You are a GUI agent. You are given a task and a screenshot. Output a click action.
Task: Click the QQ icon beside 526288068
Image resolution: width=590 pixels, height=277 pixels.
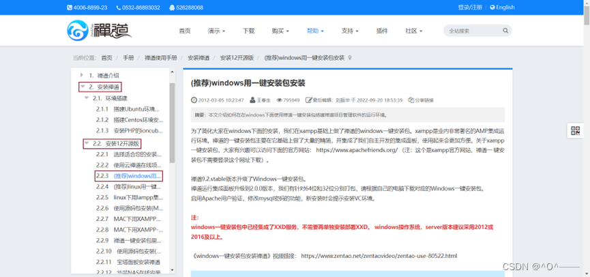click(172, 8)
